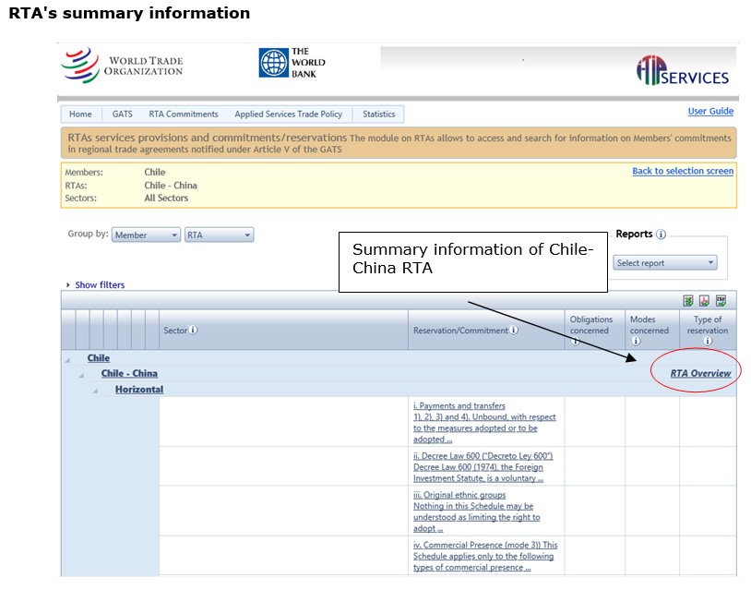Collapse the Chile - China row triangle
The width and height of the screenshot is (751, 590).
81,375
